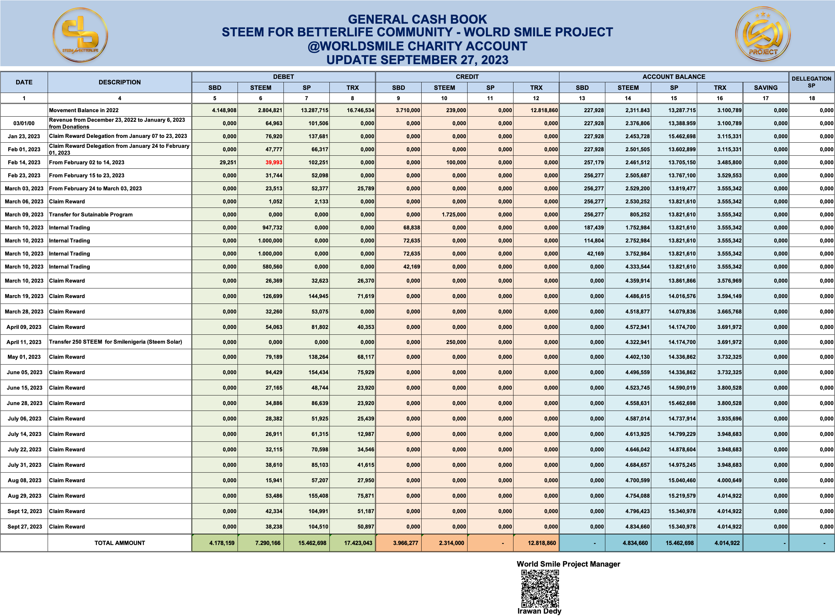Click the "March 06, 2023" date cell
This screenshot has height=616, width=835.
[x=24, y=202]
